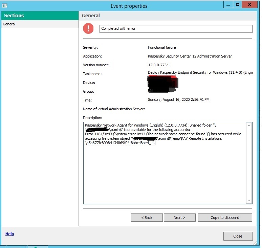The image size is (262, 248).
Task: Click the General panel heading
Action: coord(91,16)
